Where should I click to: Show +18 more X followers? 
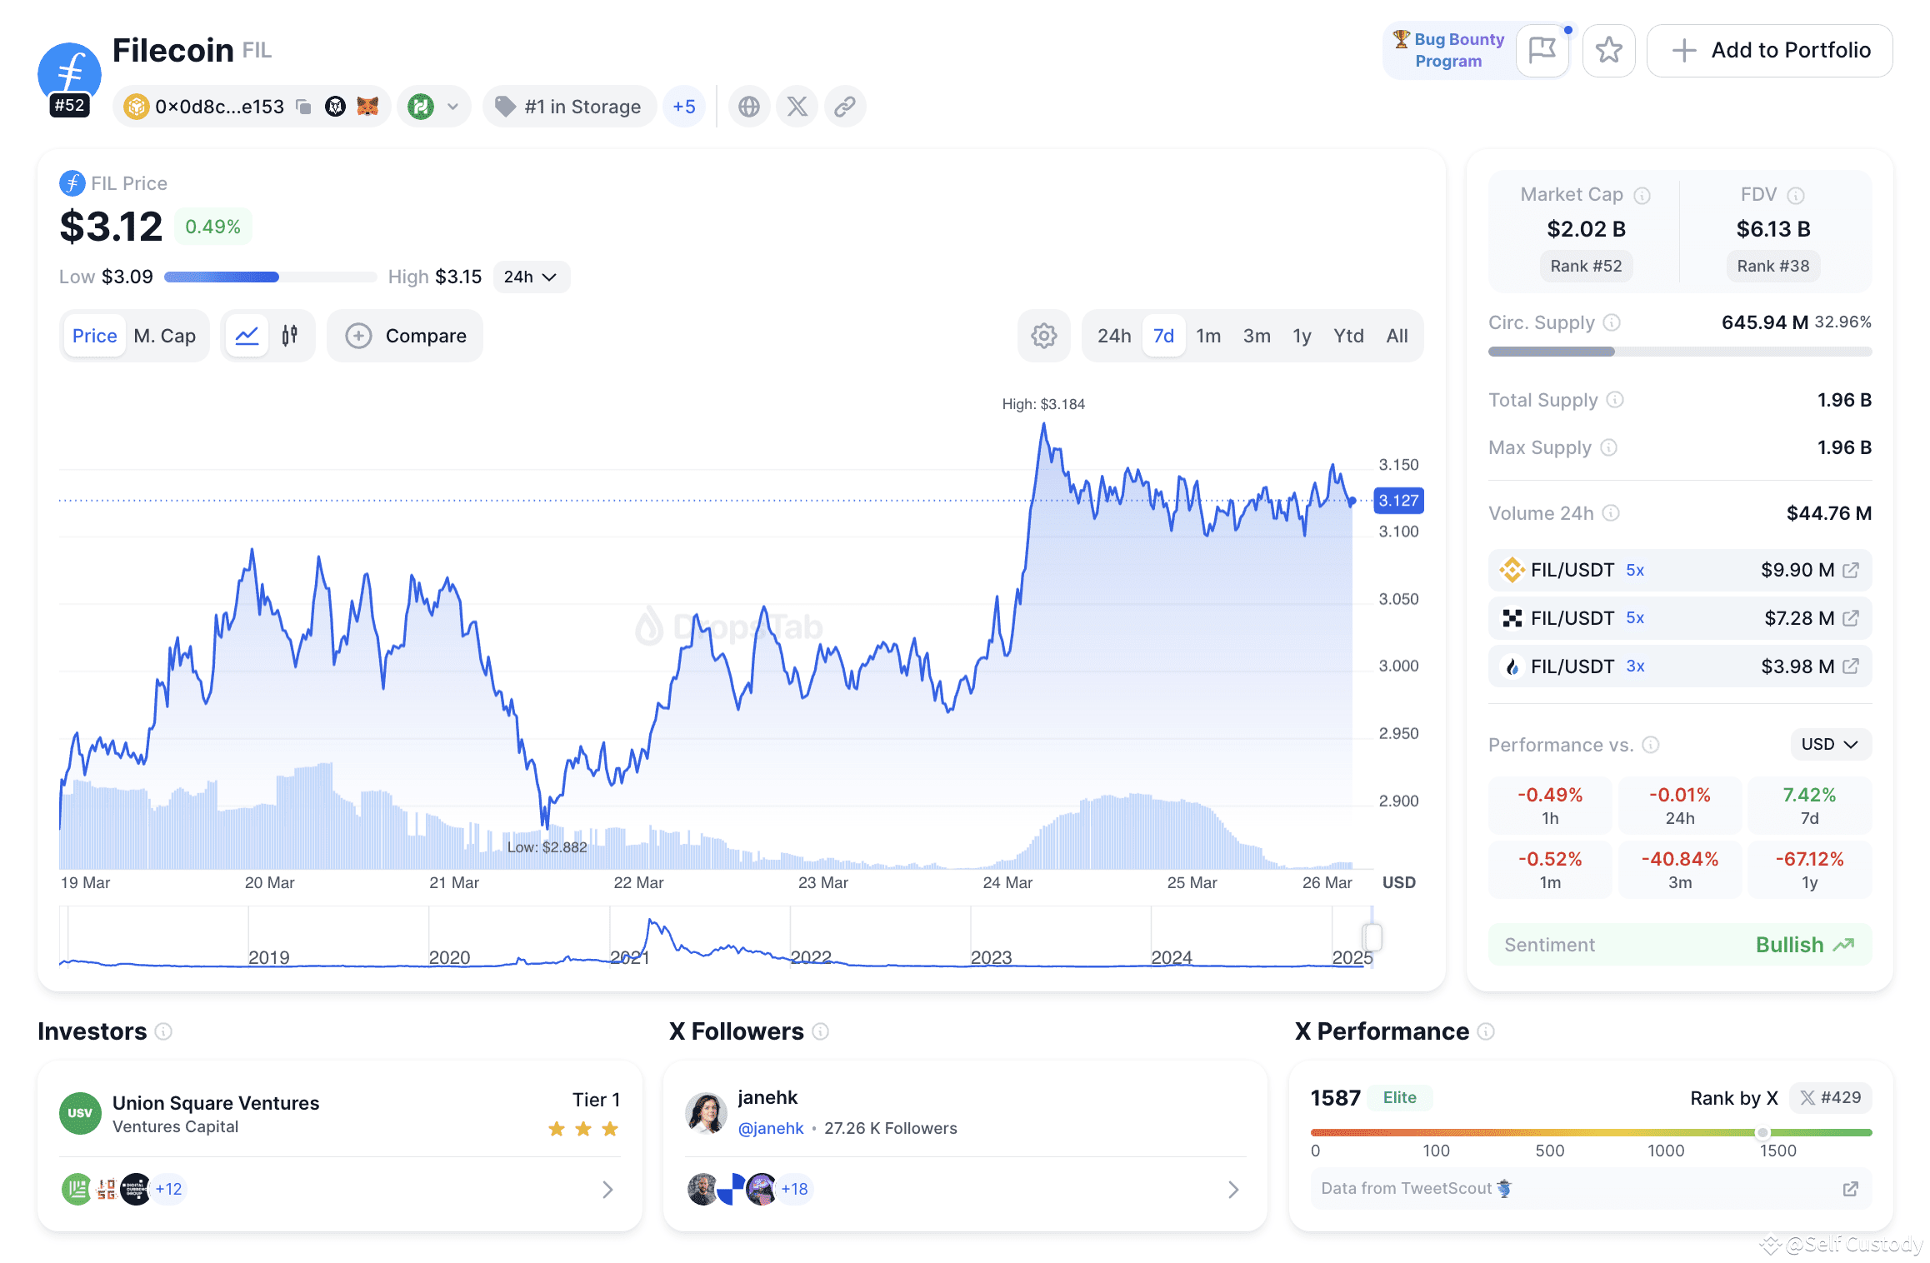click(x=795, y=1189)
